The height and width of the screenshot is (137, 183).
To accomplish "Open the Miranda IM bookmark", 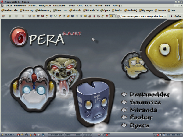I will (x=91, y=10).
